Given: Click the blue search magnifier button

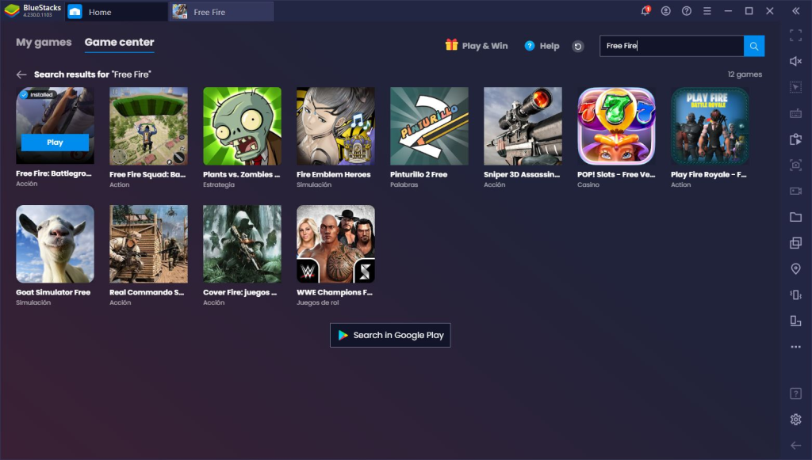Looking at the screenshot, I should click(x=754, y=46).
